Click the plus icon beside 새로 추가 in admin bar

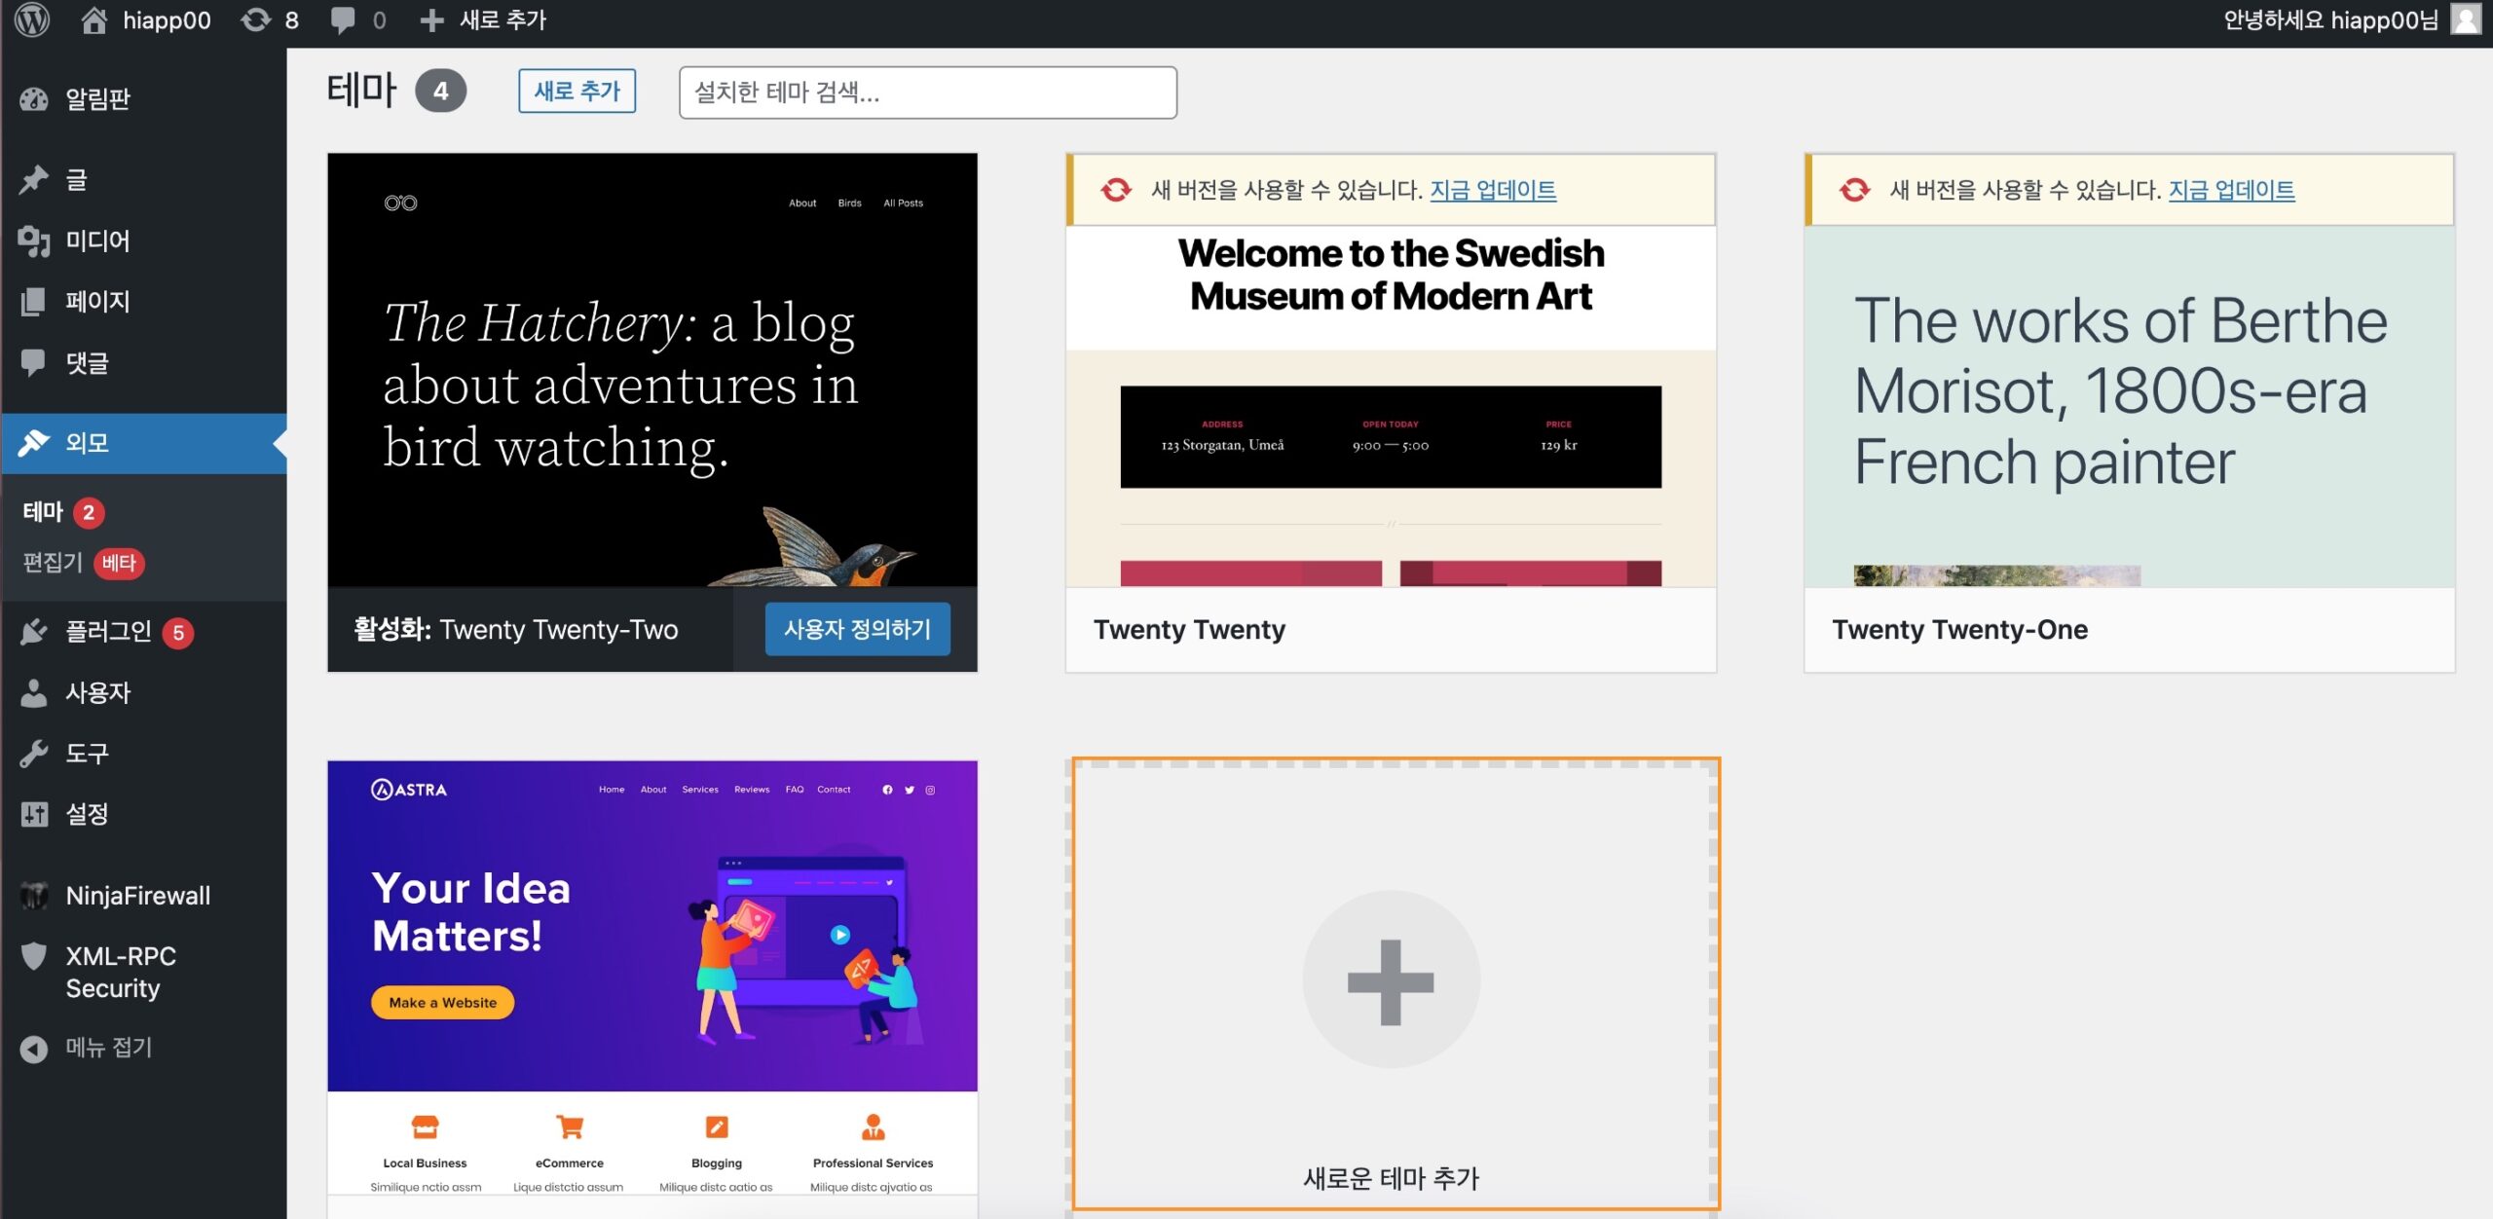431,20
